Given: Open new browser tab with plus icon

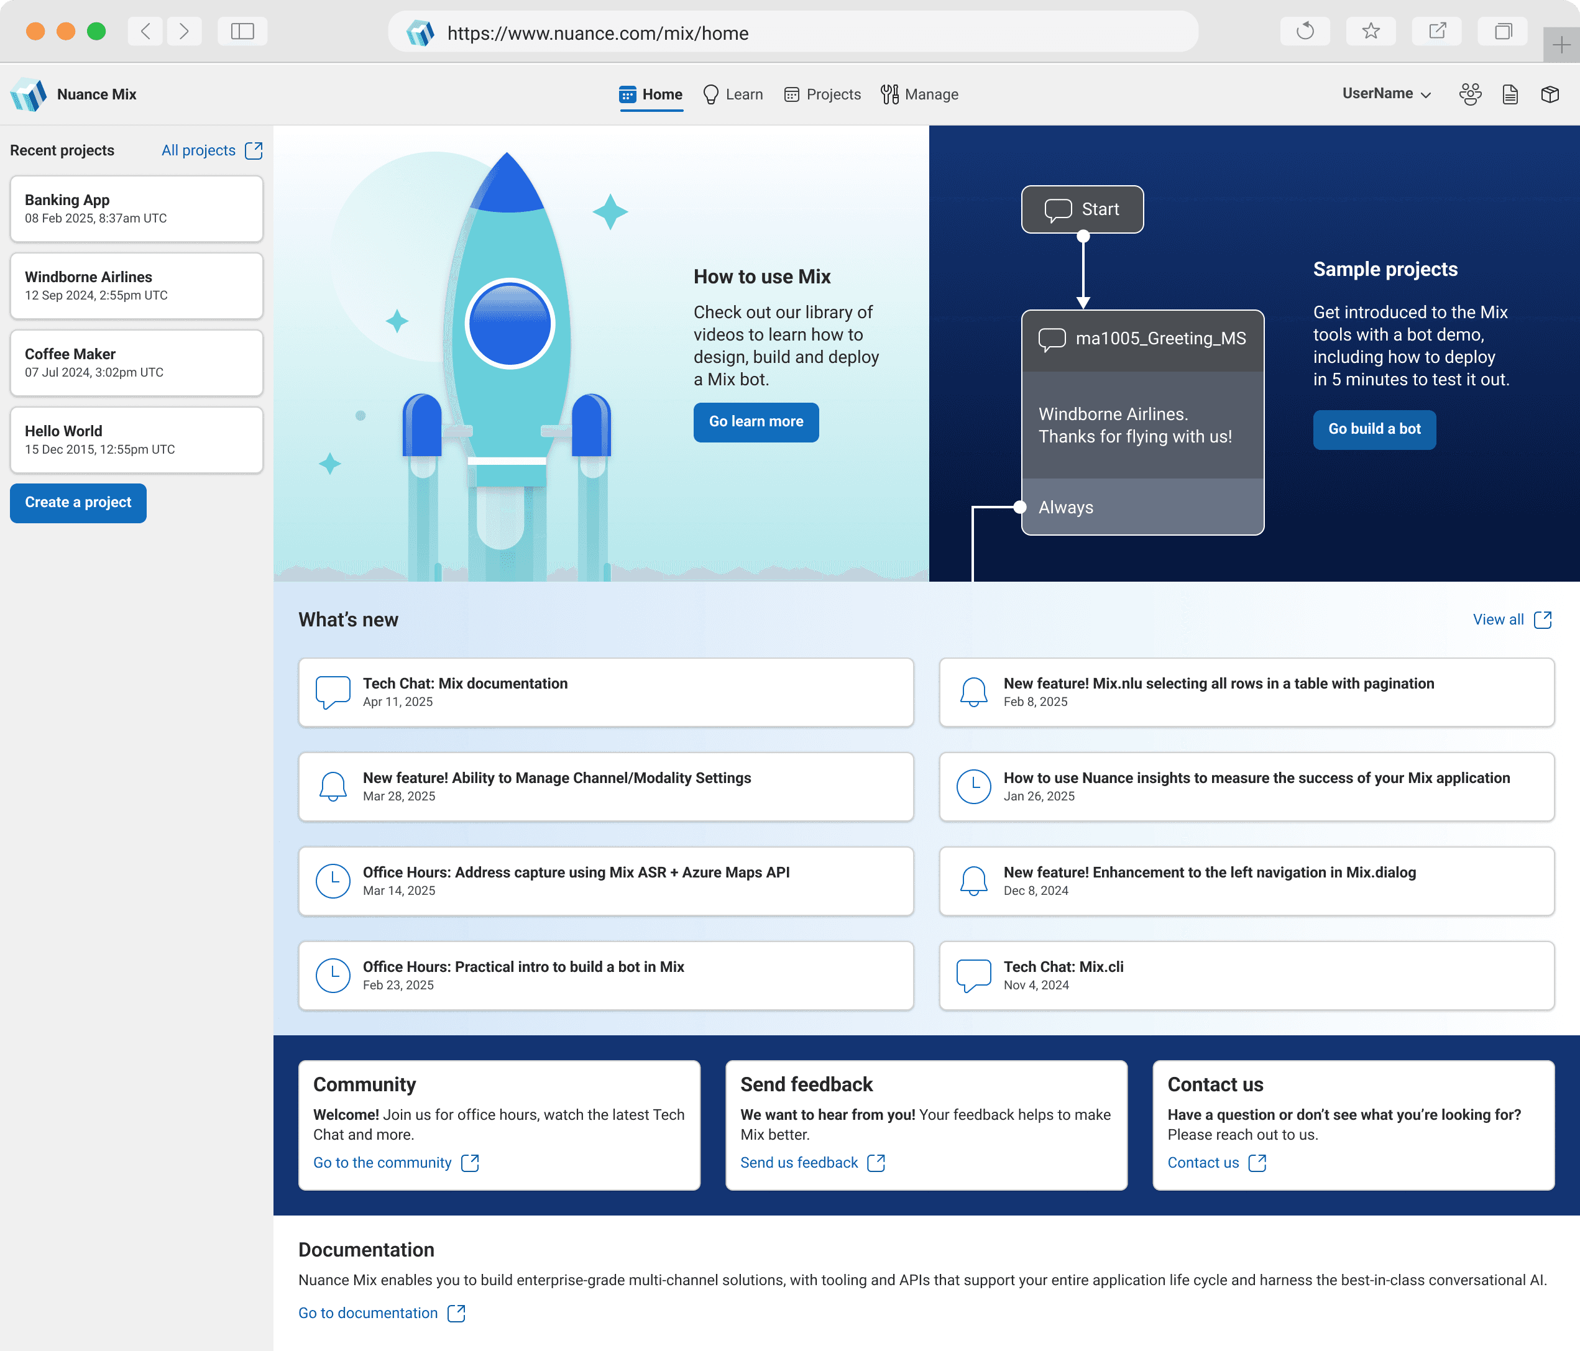Looking at the screenshot, I should [x=1561, y=46].
